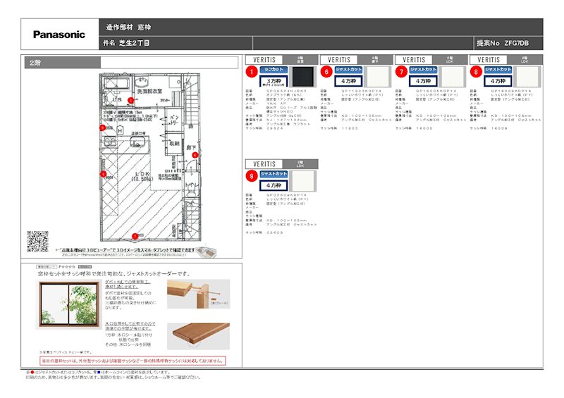The height and width of the screenshot is (398, 564).
Task: Click headline 窓枠セットをサッシ呼称で発注可能な
Action: 114,273
